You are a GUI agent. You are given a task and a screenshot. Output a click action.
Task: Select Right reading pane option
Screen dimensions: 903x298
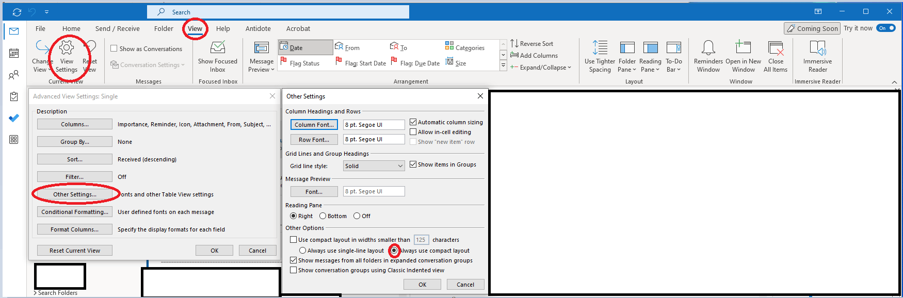click(293, 216)
